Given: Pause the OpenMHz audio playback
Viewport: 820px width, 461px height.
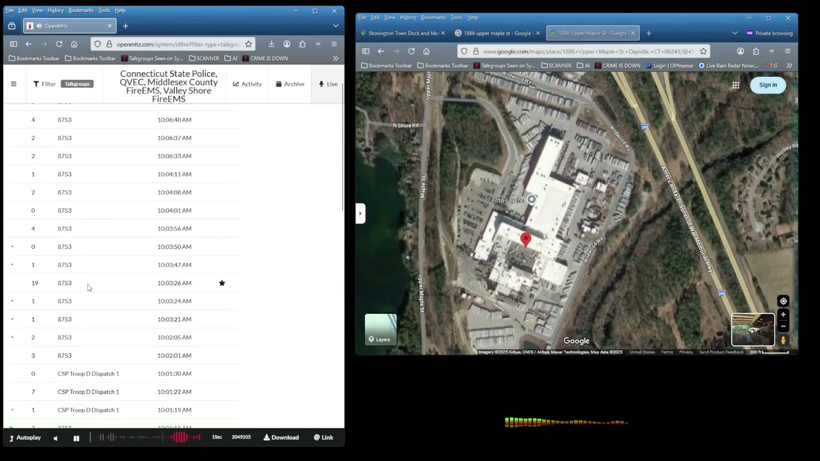Looking at the screenshot, I should click(x=76, y=438).
